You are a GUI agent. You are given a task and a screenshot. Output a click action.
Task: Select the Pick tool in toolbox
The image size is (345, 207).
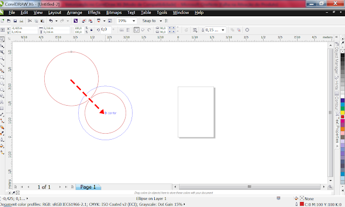point(2,39)
